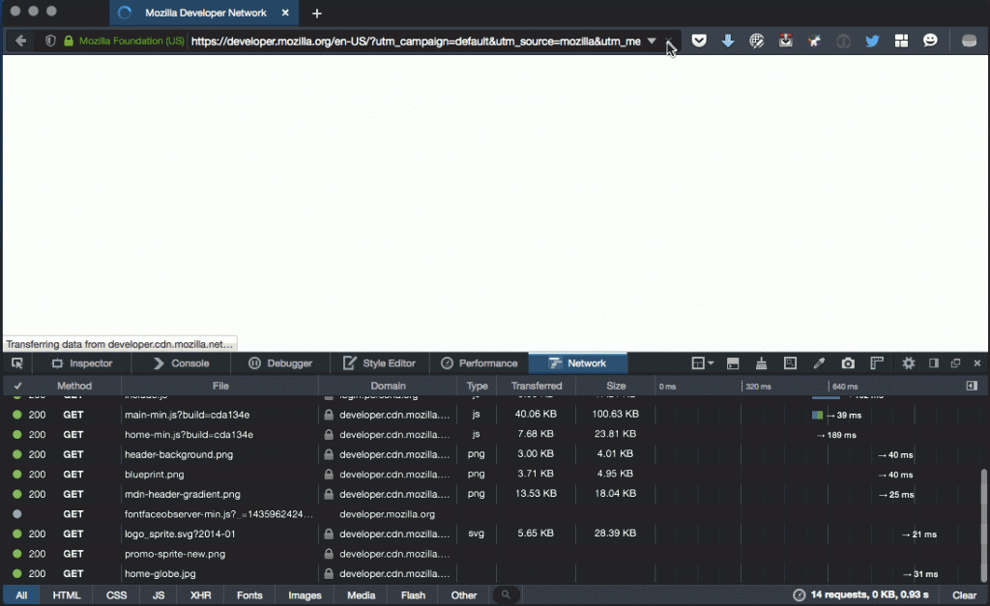Sort by Transferred column header
This screenshot has height=606, width=990.
[536, 386]
